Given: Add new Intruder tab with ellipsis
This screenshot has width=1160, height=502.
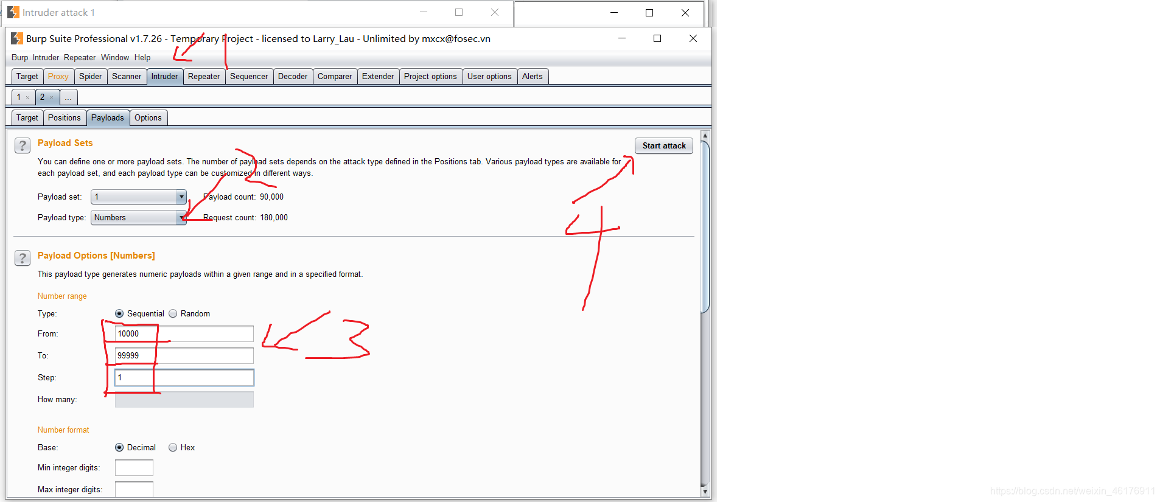Looking at the screenshot, I should [x=68, y=97].
